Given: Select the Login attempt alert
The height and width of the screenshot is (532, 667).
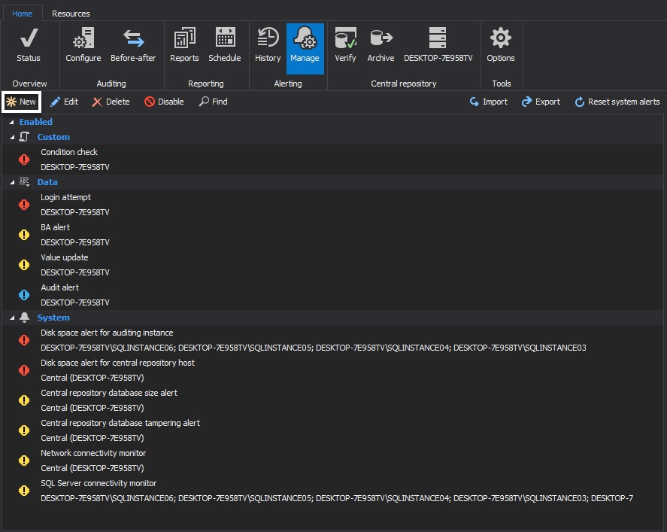Looking at the screenshot, I should click(x=65, y=197).
